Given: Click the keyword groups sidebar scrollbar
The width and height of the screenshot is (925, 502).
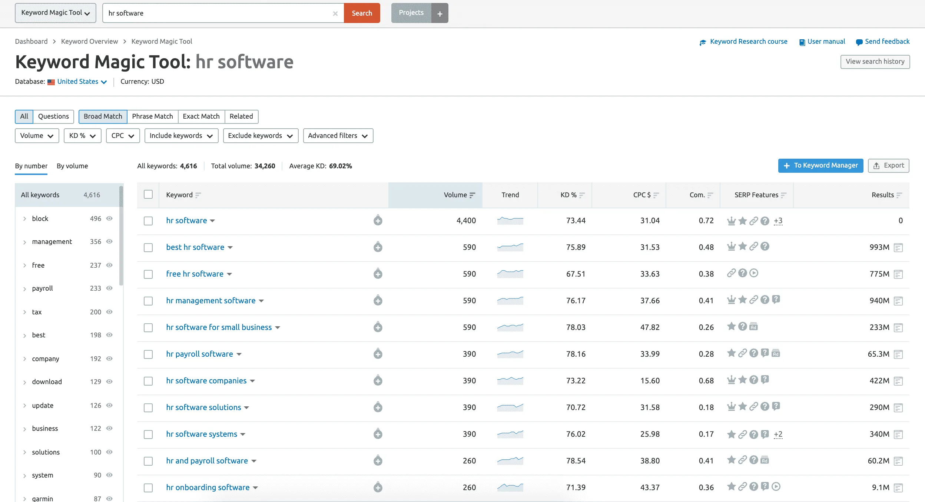Looking at the screenshot, I should click(121, 236).
